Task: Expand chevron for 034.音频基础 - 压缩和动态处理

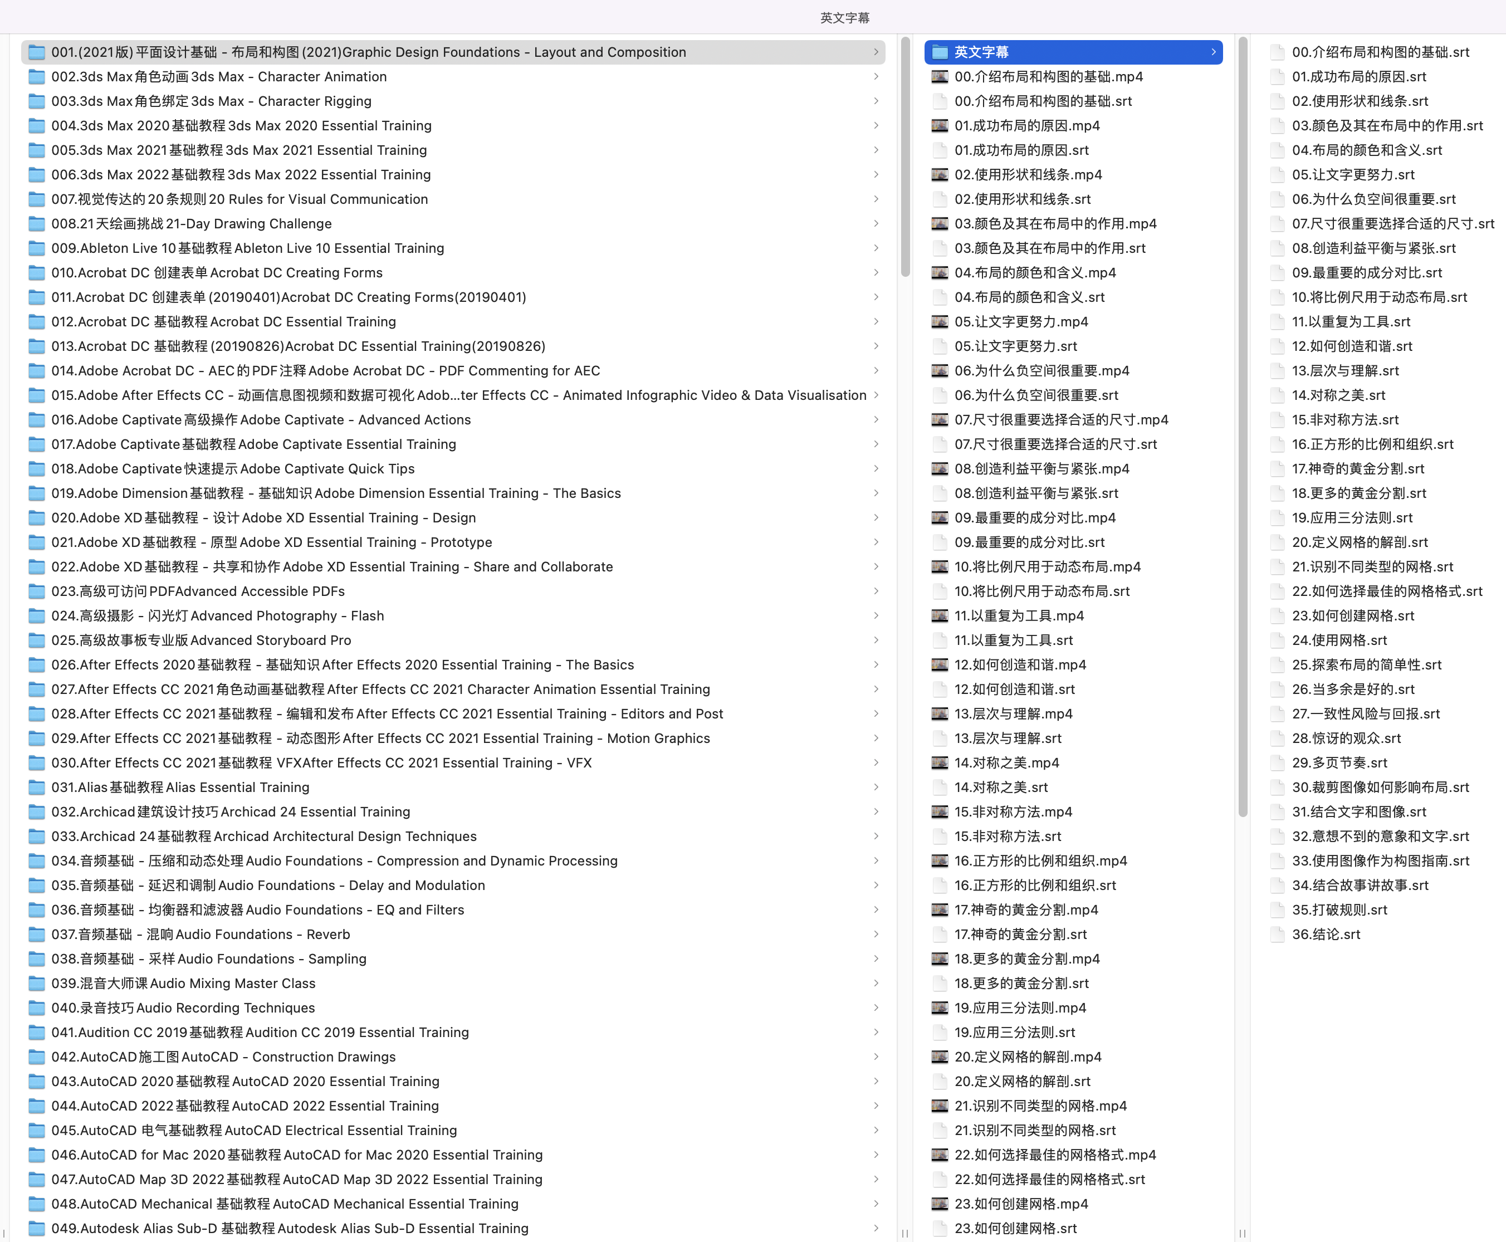Action: tap(876, 860)
